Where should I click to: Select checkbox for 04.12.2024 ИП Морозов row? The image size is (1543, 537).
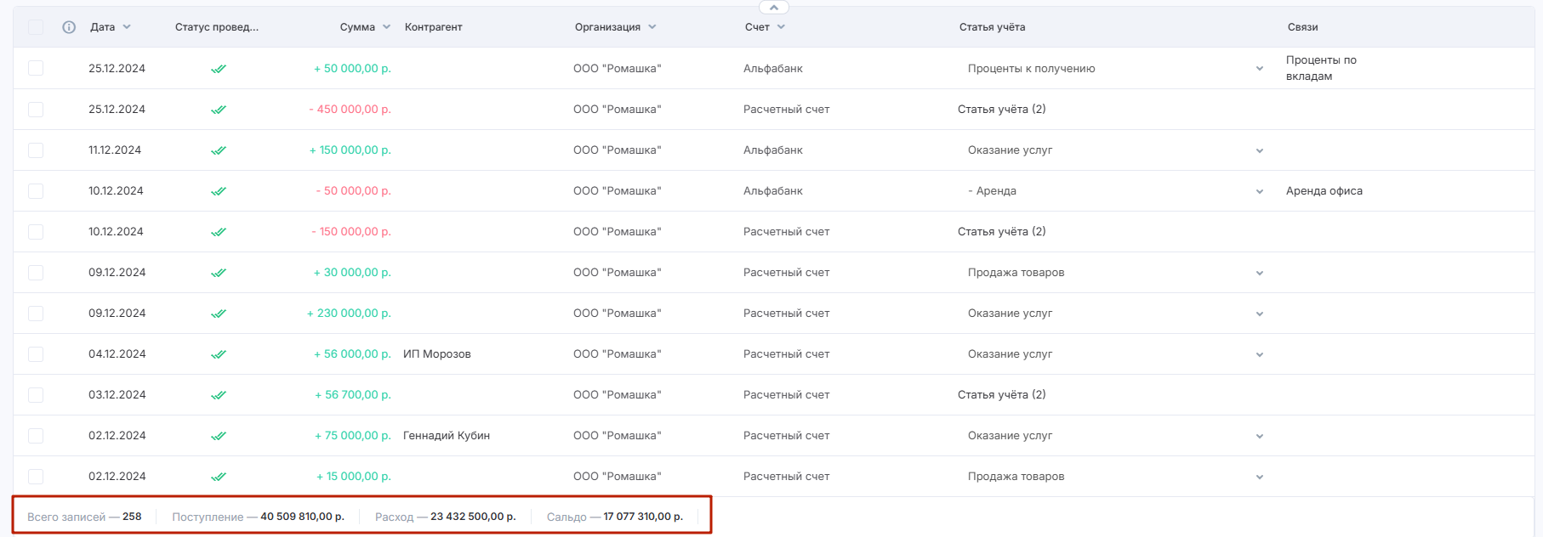[36, 354]
